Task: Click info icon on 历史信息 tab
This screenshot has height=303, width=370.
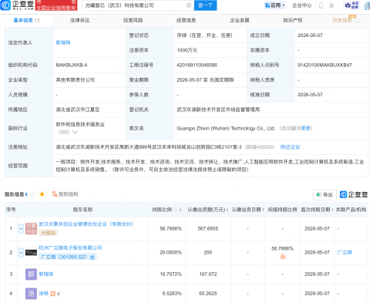Action: pyautogui.click(x=357, y=21)
